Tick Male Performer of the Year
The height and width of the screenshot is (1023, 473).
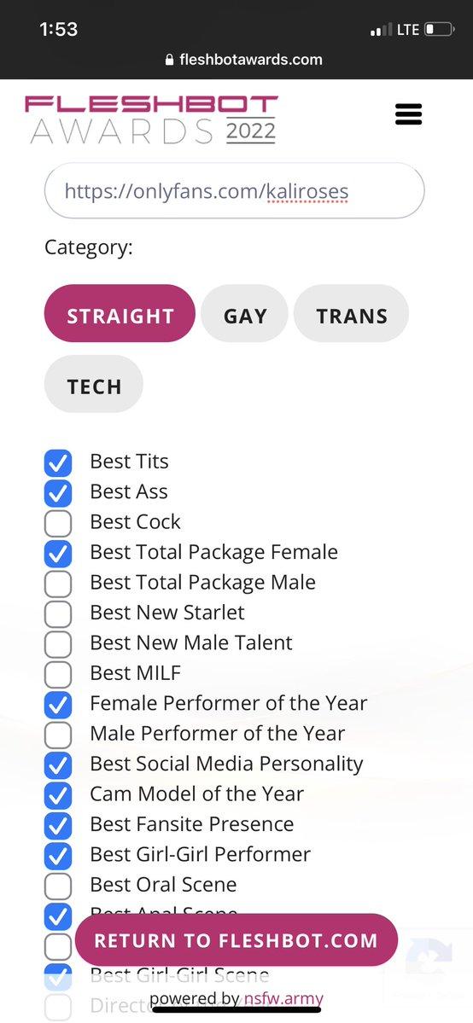(x=58, y=734)
